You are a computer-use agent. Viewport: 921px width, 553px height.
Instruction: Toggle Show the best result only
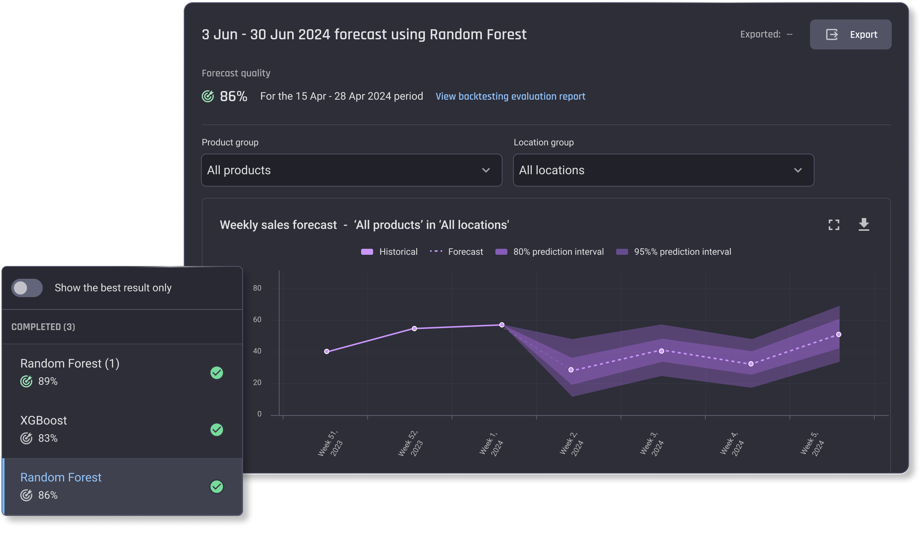27,288
